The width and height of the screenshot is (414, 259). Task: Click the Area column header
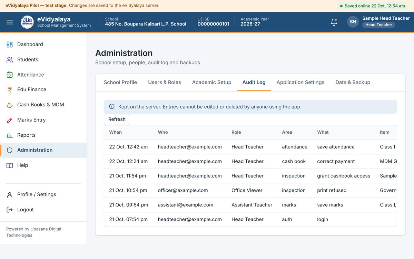tap(287, 132)
